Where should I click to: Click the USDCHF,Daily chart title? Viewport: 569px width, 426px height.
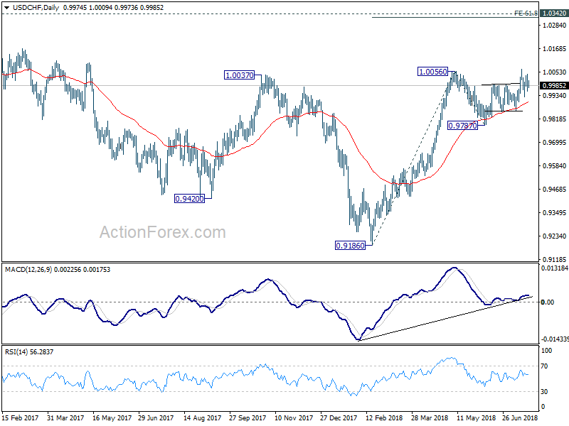pyautogui.click(x=35, y=8)
